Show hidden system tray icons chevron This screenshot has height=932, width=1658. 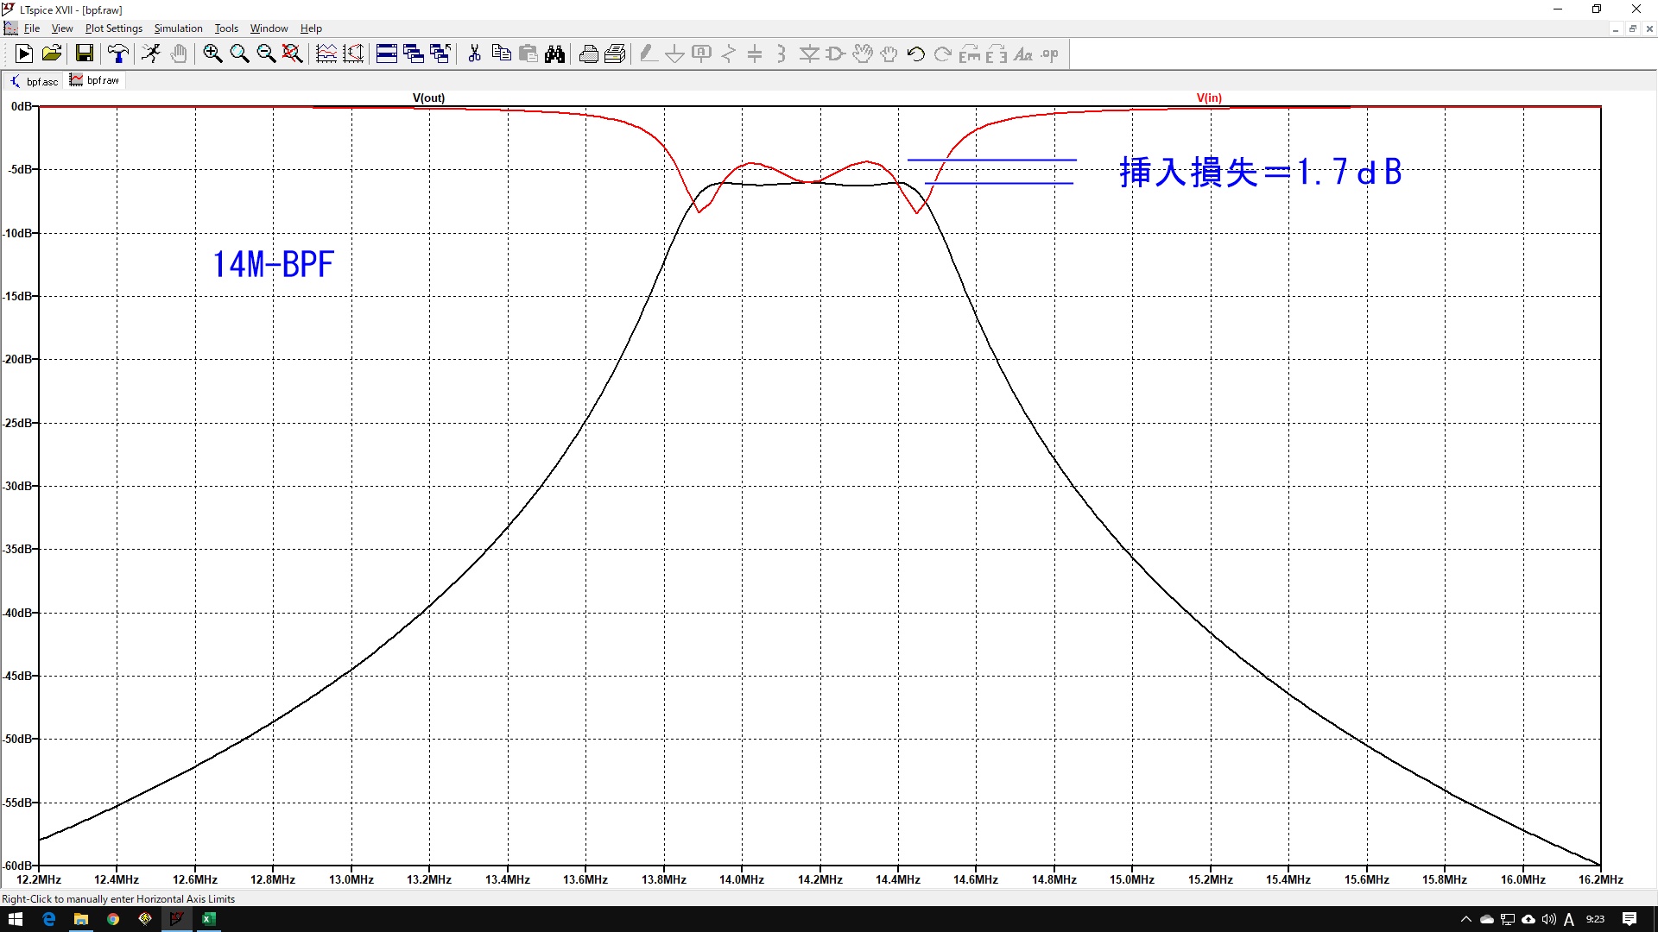[1465, 919]
